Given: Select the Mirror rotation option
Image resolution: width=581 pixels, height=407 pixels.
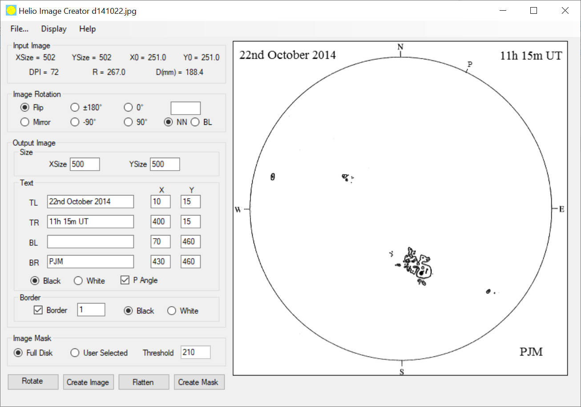Looking at the screenshot, I should point(25,122).
